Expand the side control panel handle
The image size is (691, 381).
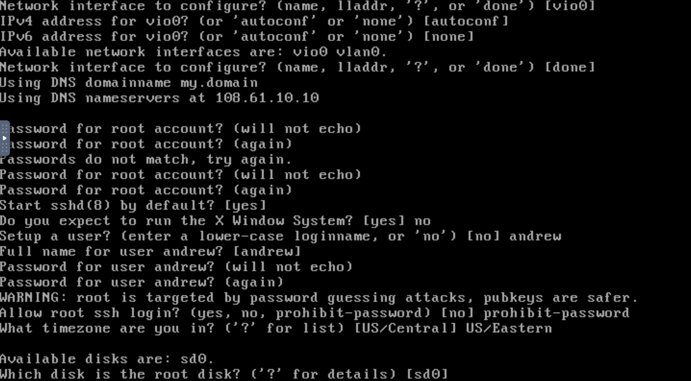tap(5, 138)
